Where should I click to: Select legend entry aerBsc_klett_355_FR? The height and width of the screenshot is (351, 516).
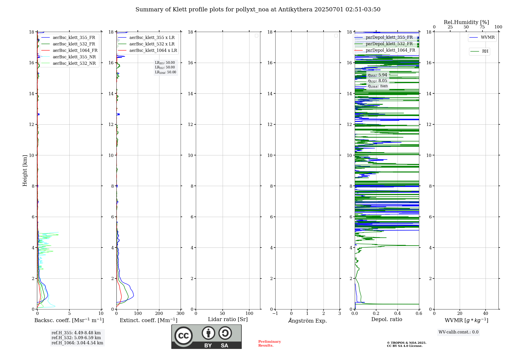click(x=69, y=38)
